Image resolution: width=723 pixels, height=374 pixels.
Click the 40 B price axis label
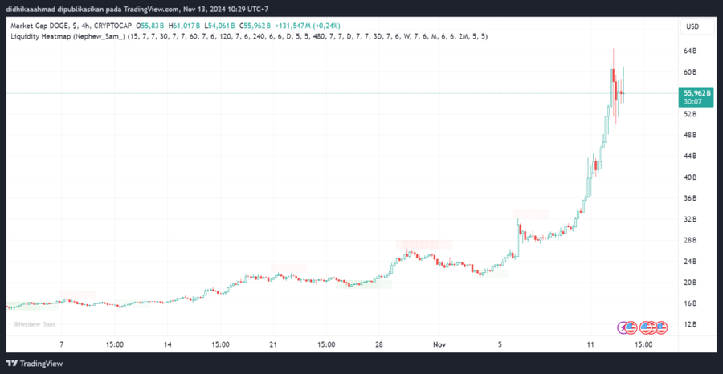pos(689,177)
